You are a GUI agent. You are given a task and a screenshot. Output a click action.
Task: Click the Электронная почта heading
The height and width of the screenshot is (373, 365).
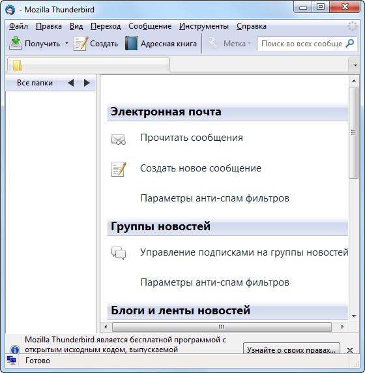(x=166, y=112)
